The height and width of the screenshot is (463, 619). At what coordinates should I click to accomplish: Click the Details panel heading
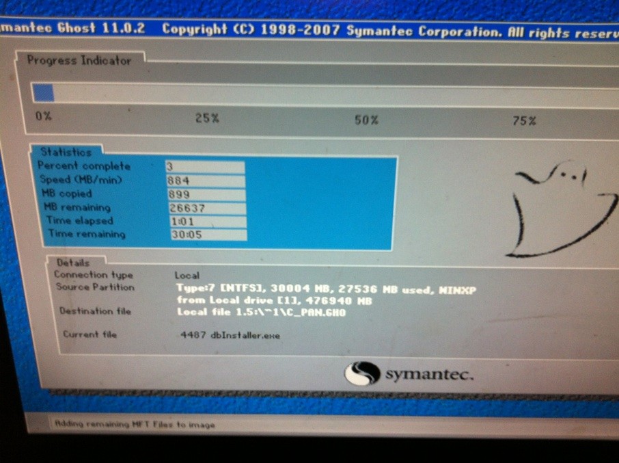click(73, 263)
